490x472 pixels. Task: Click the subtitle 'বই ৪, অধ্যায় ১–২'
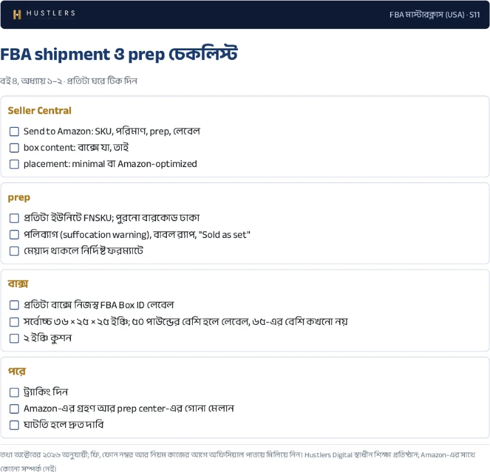click(x=31, y=81)
